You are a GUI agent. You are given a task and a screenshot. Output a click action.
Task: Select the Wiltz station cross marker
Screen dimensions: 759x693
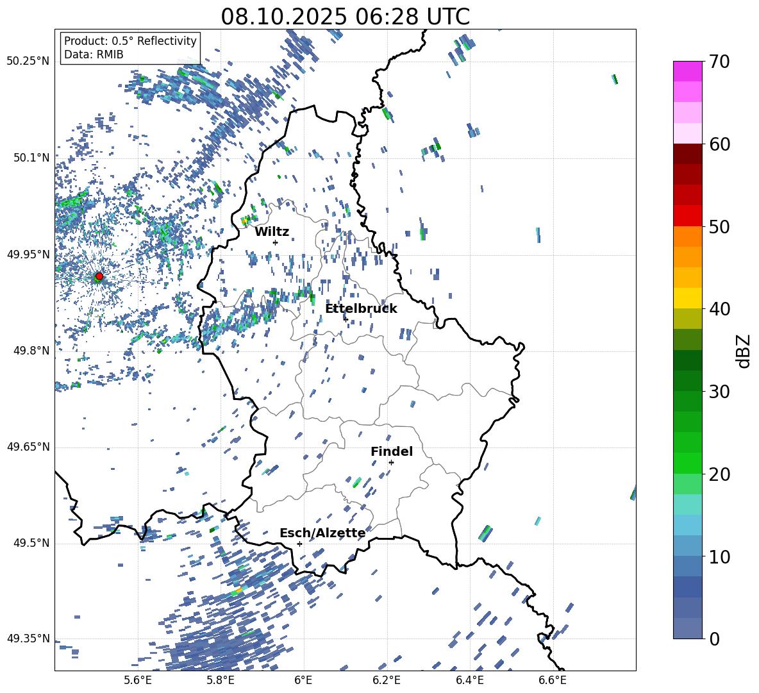275,242
